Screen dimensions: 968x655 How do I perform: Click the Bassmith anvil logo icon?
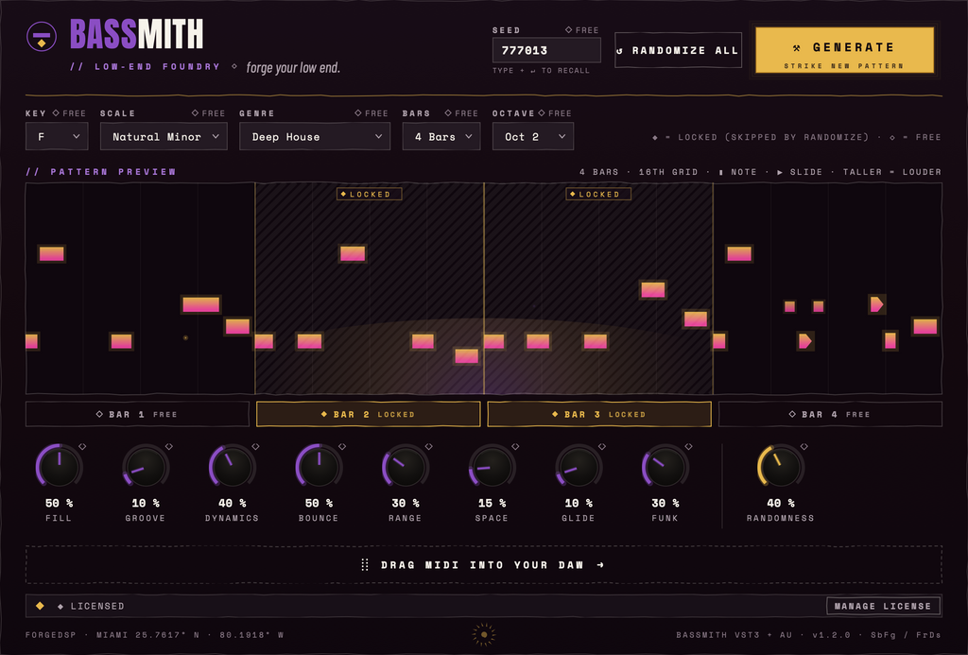point(42,36)
